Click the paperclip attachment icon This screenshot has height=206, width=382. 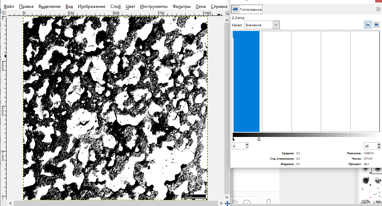point(268,202)
